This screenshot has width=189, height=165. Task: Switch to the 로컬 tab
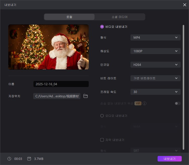pyautogui.click(x=69, y=17)
